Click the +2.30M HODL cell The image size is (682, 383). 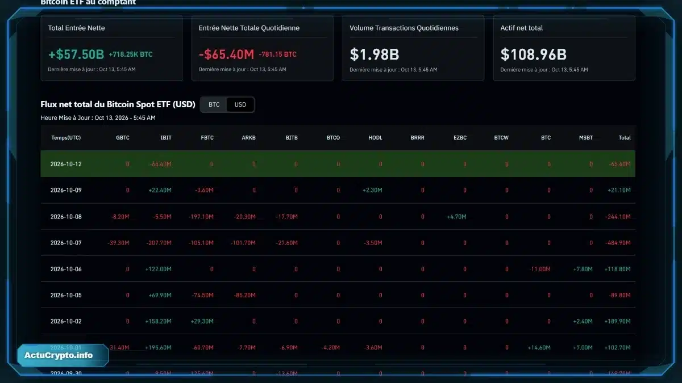pos(372,190)
